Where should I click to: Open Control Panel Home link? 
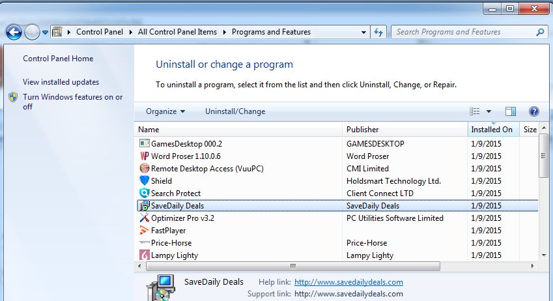(58, 59)
